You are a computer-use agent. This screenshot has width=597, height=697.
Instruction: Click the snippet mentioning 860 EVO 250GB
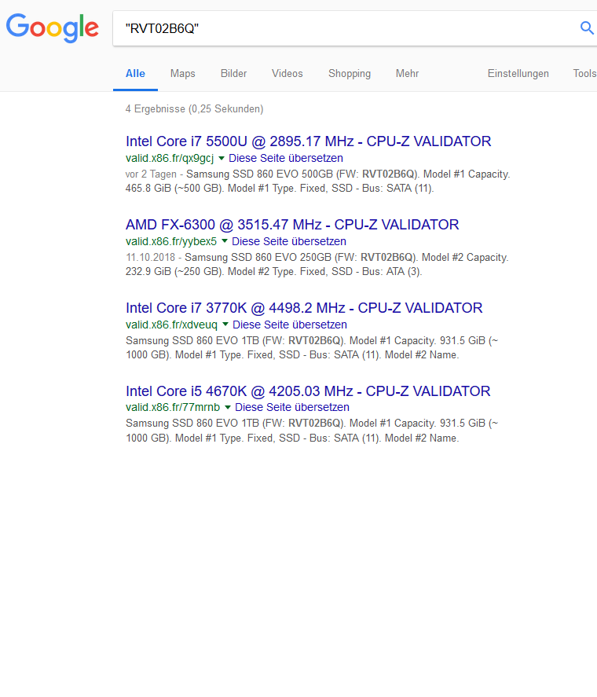pyautogui.click(x=317, y=264)
